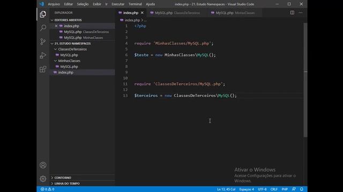Open the Extensions view
Viewport: 343px width, 192px height.
pos(43,69)
